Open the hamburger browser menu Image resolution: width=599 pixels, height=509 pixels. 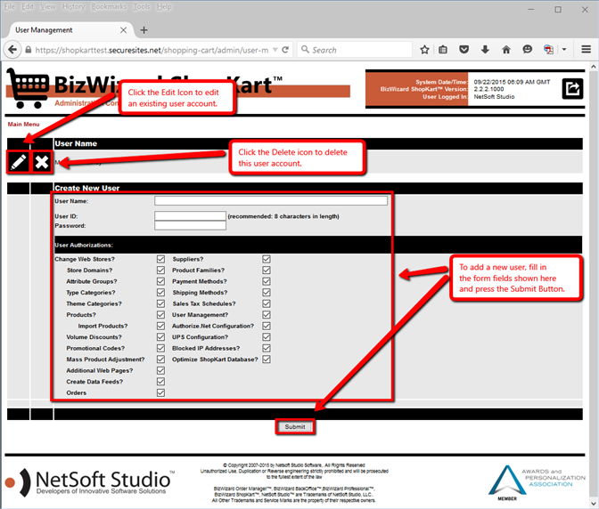click(586, 50)
